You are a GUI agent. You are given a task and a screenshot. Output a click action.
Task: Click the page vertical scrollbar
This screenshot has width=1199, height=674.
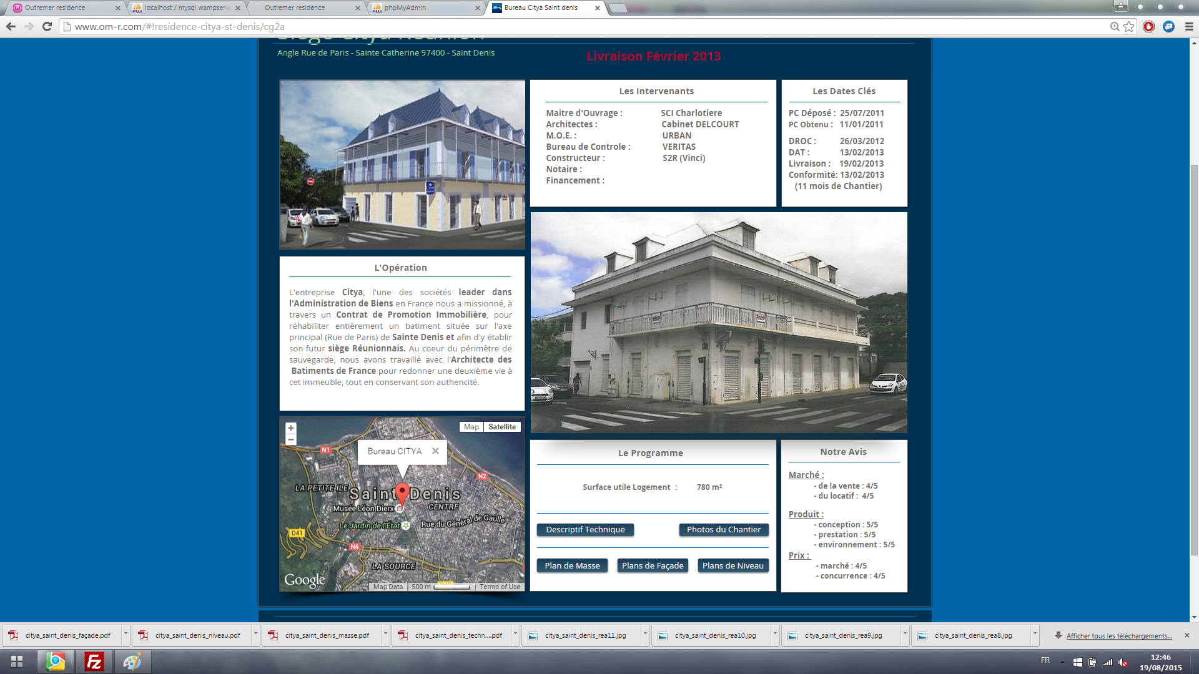click(x=1194, y=359)
